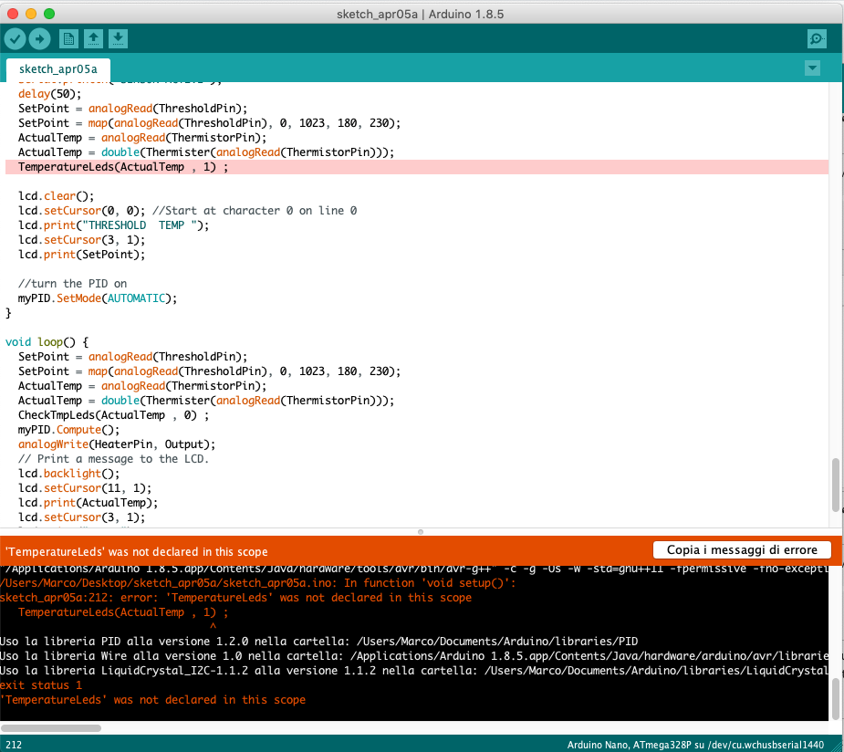Click the Verify sketch checkmark icon

(15, 38)
